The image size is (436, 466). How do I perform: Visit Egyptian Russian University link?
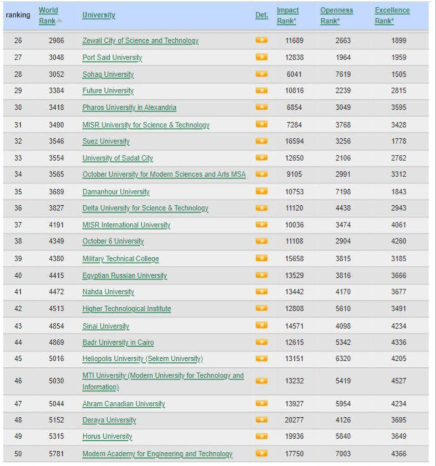tap(125, 276)
